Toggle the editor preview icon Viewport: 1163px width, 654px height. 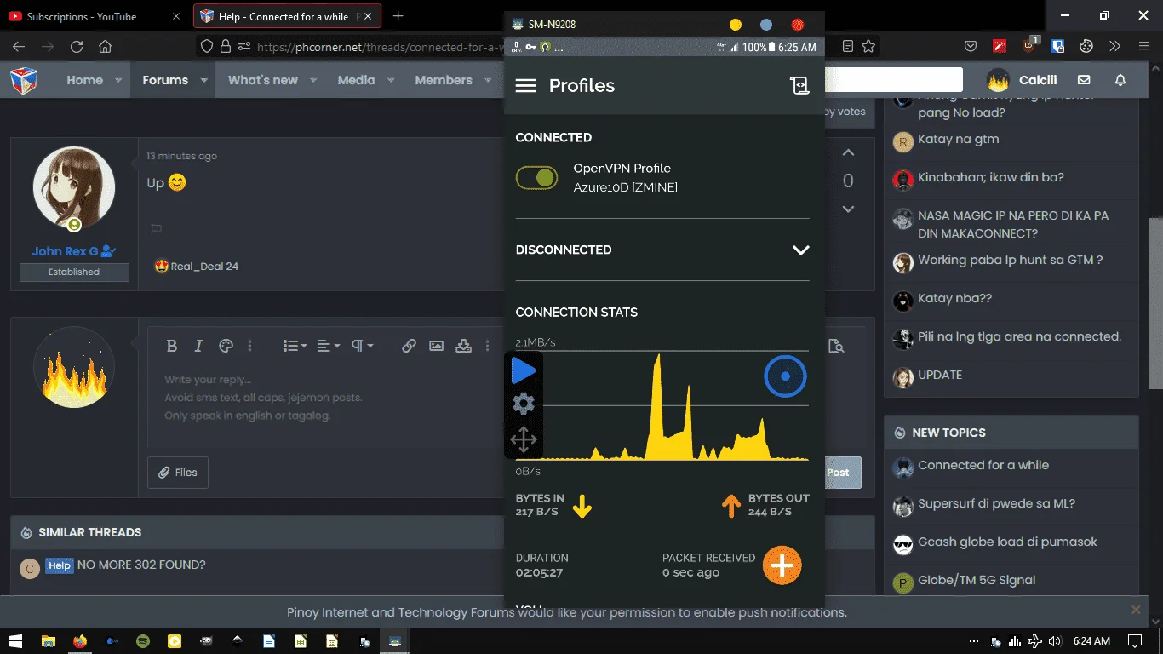click(836, 346)
